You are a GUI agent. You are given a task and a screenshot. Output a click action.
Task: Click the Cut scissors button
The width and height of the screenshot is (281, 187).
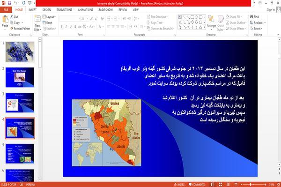click(x=14, y=17)
